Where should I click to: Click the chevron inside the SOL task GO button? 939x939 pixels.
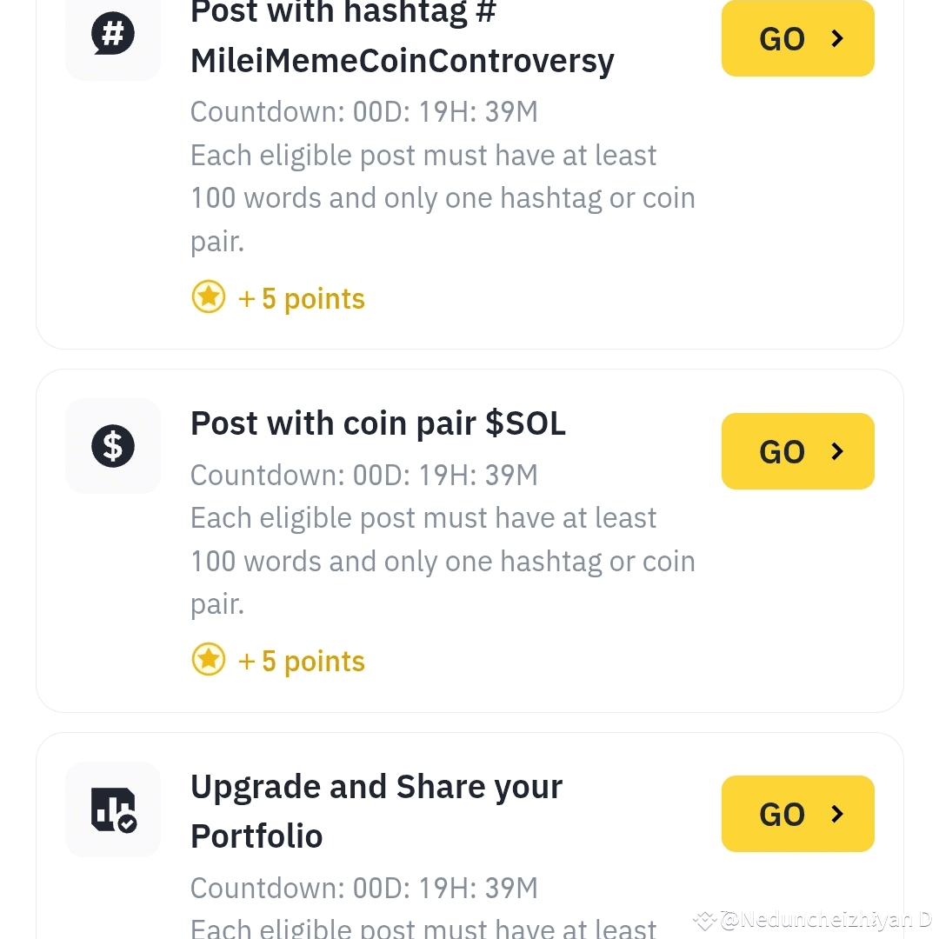pos(836,451)
